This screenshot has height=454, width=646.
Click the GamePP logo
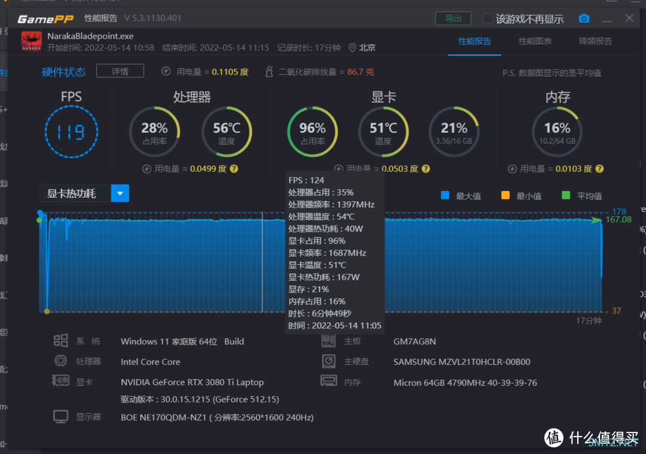coord(45,19)
